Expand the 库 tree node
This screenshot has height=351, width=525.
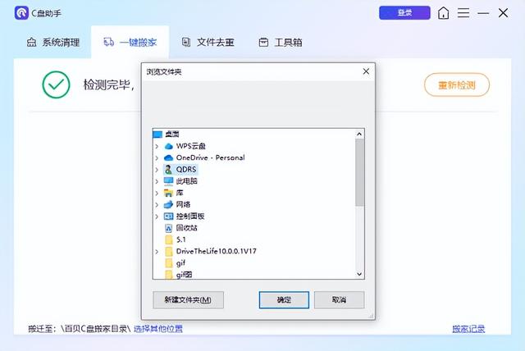click(157, 193)
